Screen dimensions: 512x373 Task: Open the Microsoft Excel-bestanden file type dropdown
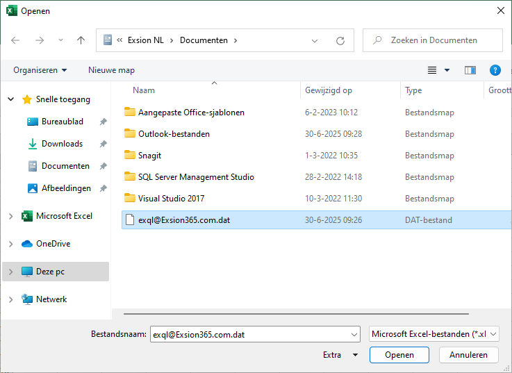pos(434,334)
